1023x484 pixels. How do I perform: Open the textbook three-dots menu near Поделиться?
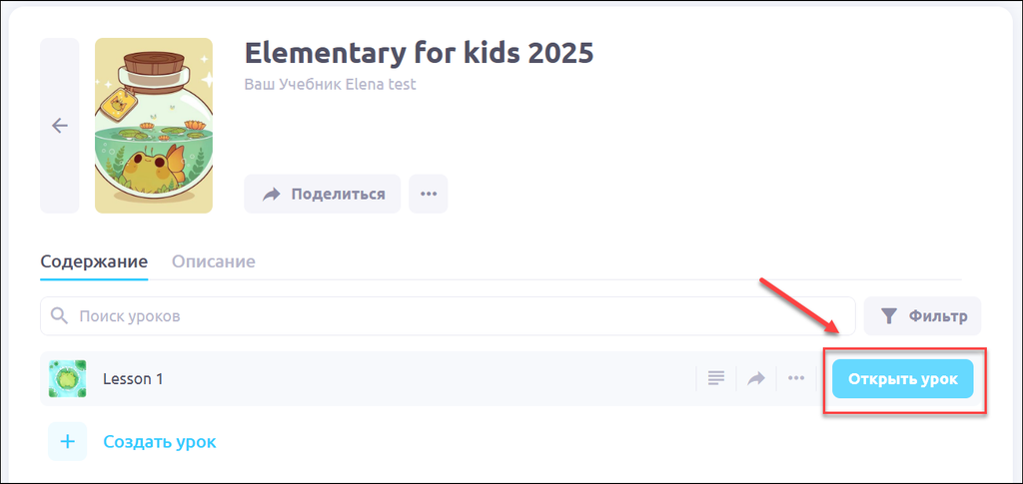point(429,194)
